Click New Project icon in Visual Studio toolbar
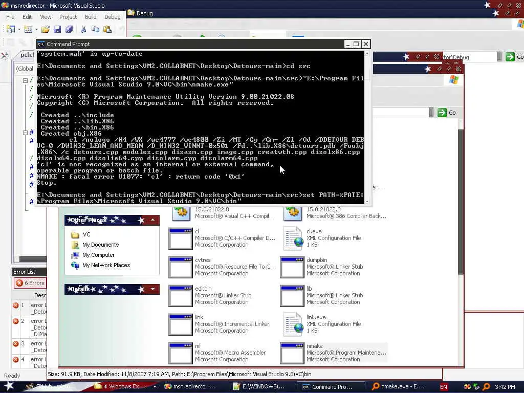Viewport: 524px width, 393px height. [x=11, y=29]
